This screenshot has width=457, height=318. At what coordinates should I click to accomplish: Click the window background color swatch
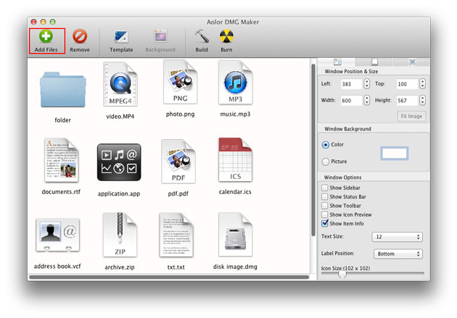[x=395, y=153]
